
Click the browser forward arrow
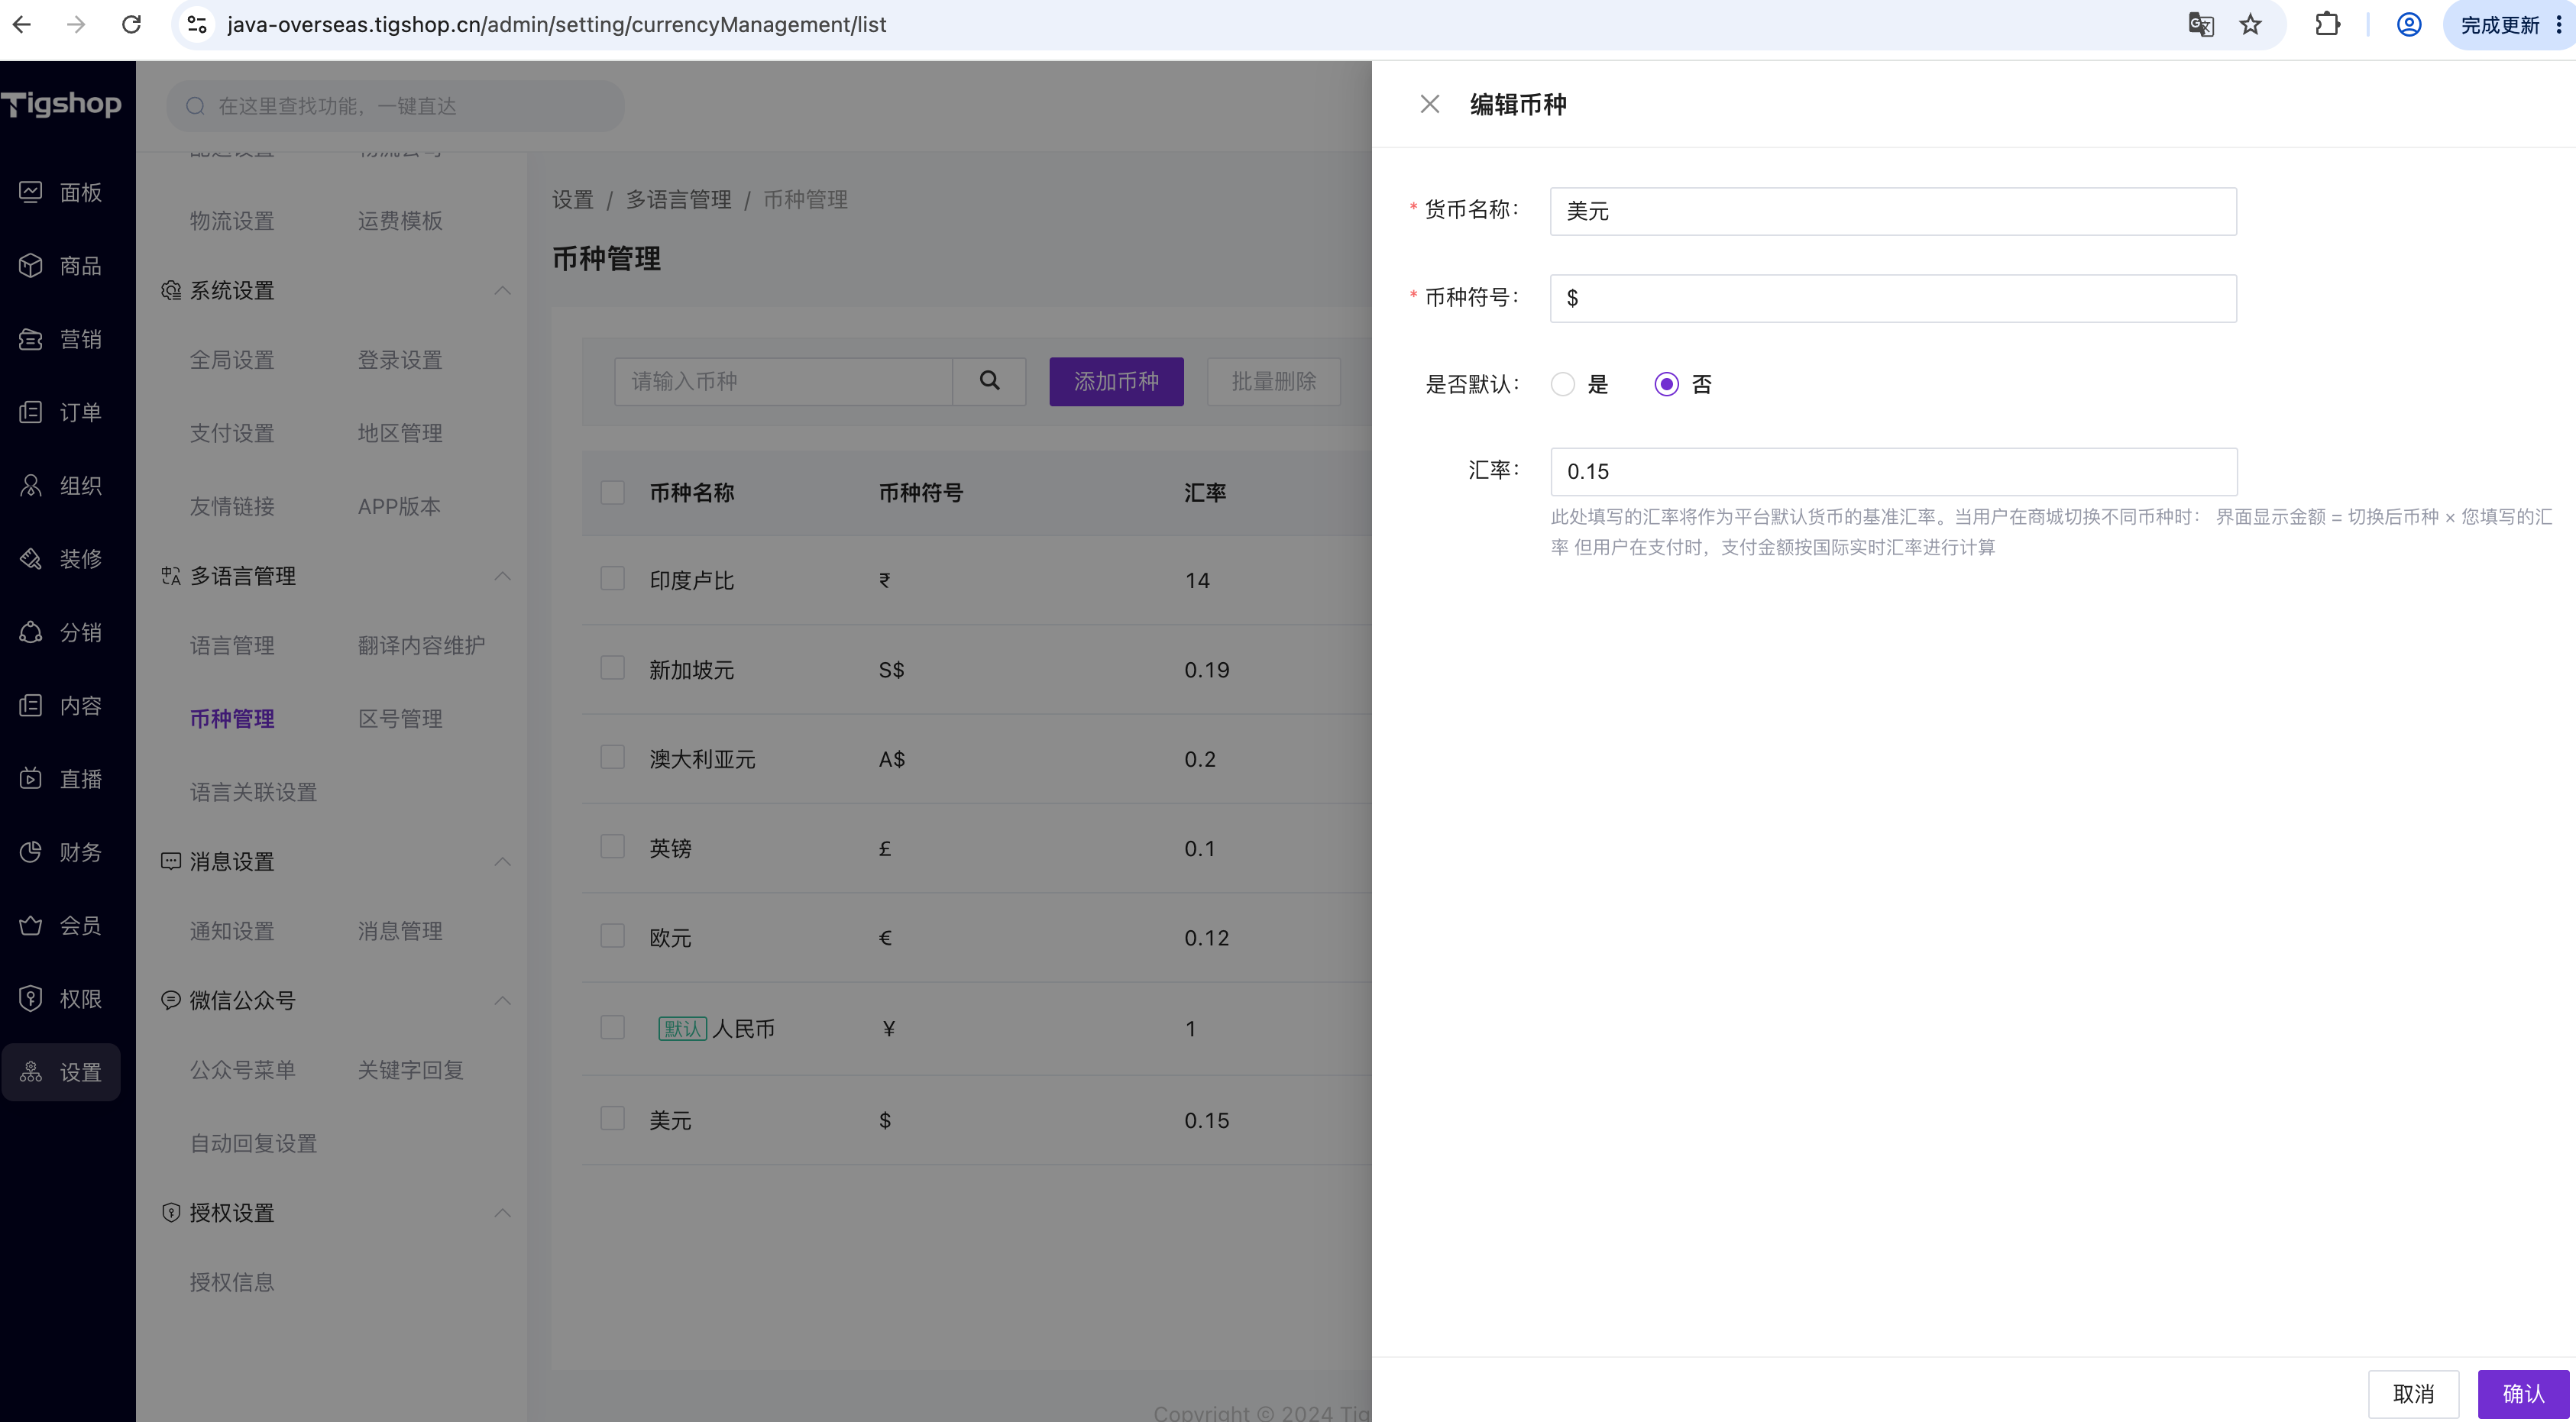click(x=76, y=24)
